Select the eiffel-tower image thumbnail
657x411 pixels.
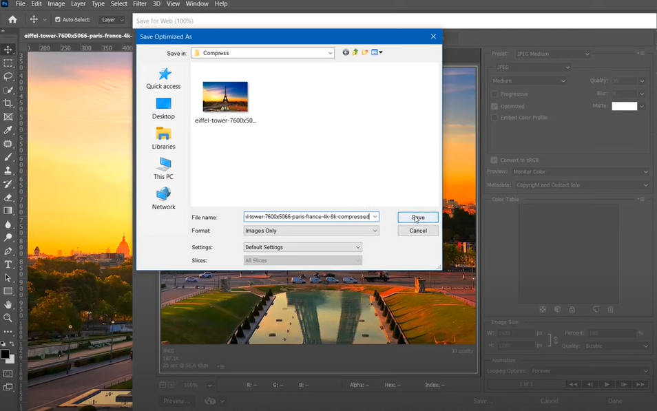[225, 97]
